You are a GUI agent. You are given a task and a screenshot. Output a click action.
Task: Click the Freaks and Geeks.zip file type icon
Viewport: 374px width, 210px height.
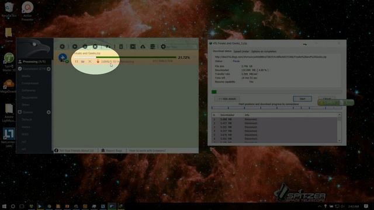tap(63, 58)
